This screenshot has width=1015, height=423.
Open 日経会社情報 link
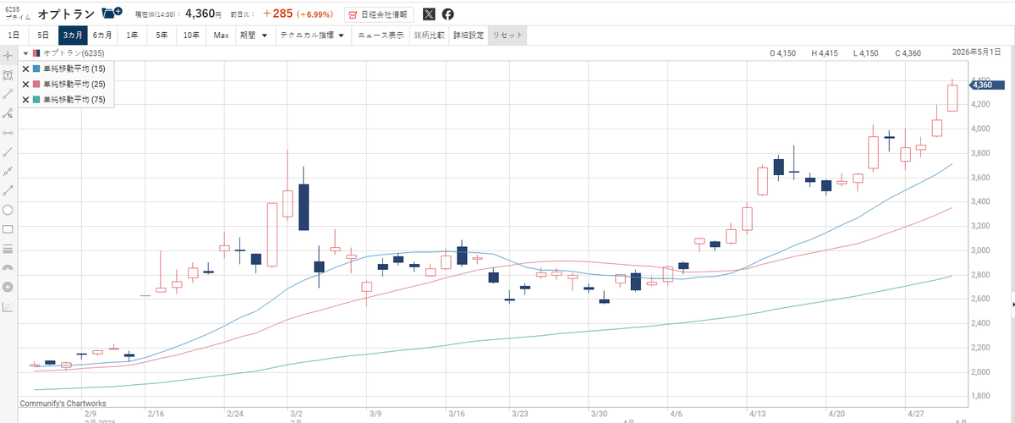click(x=379, y=14)
